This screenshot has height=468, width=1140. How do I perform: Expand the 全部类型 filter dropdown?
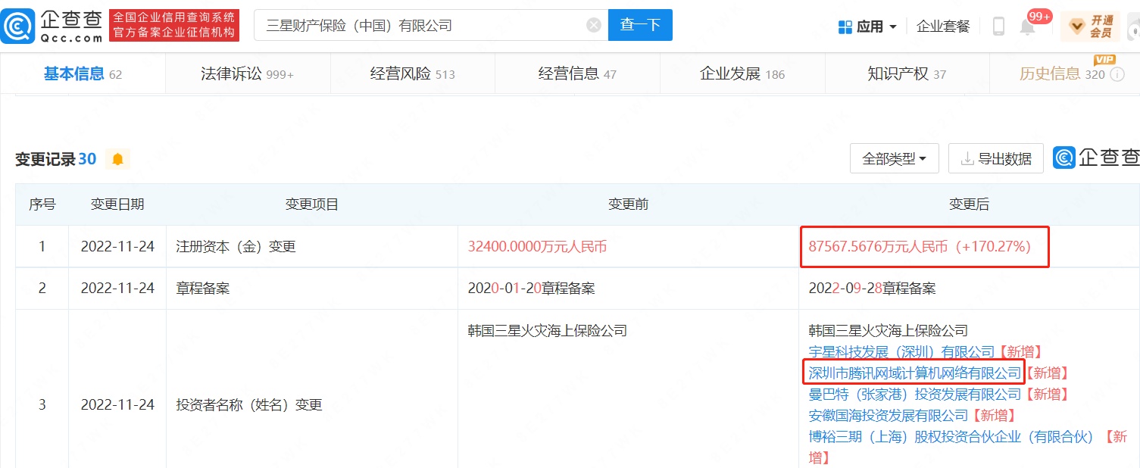894,158
